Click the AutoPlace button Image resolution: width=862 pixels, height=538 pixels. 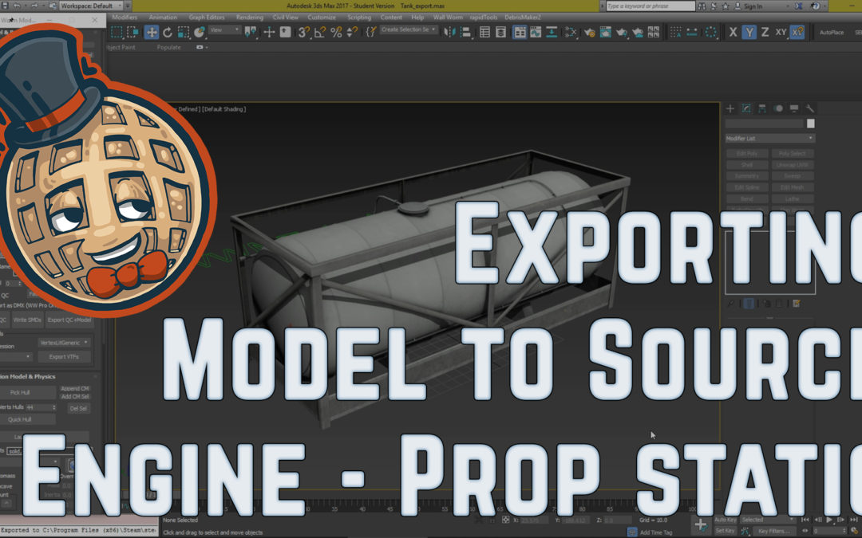point(831,33)
